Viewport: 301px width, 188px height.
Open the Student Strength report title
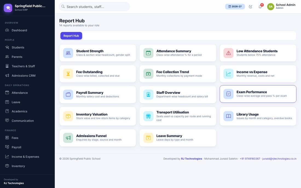(x=90, y=51)
